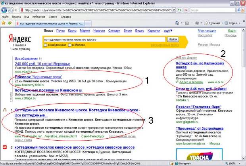The height and width of the screenshot is (166, 246).
Task: Open the расширенный поиск link
Action: (165, 45)
